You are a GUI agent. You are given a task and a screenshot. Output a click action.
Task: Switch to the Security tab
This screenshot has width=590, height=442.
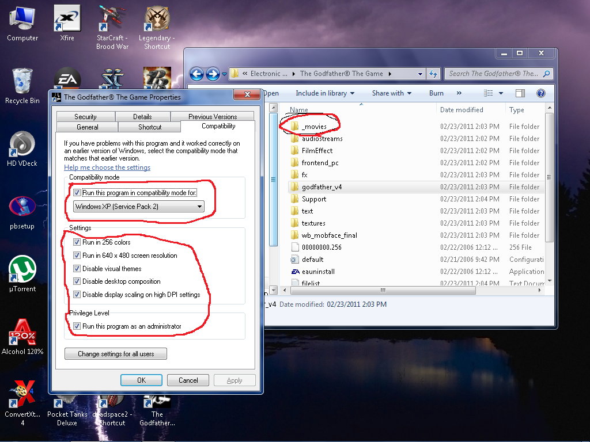pos(85,116)
